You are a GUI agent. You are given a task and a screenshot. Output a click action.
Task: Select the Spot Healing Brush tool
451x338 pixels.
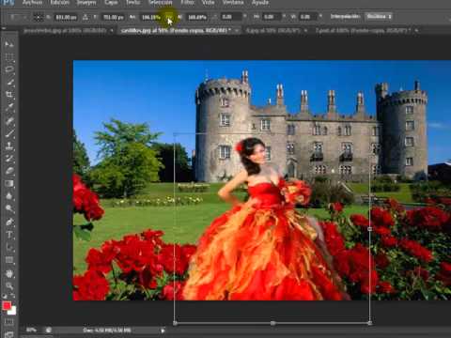pos(9,120)
